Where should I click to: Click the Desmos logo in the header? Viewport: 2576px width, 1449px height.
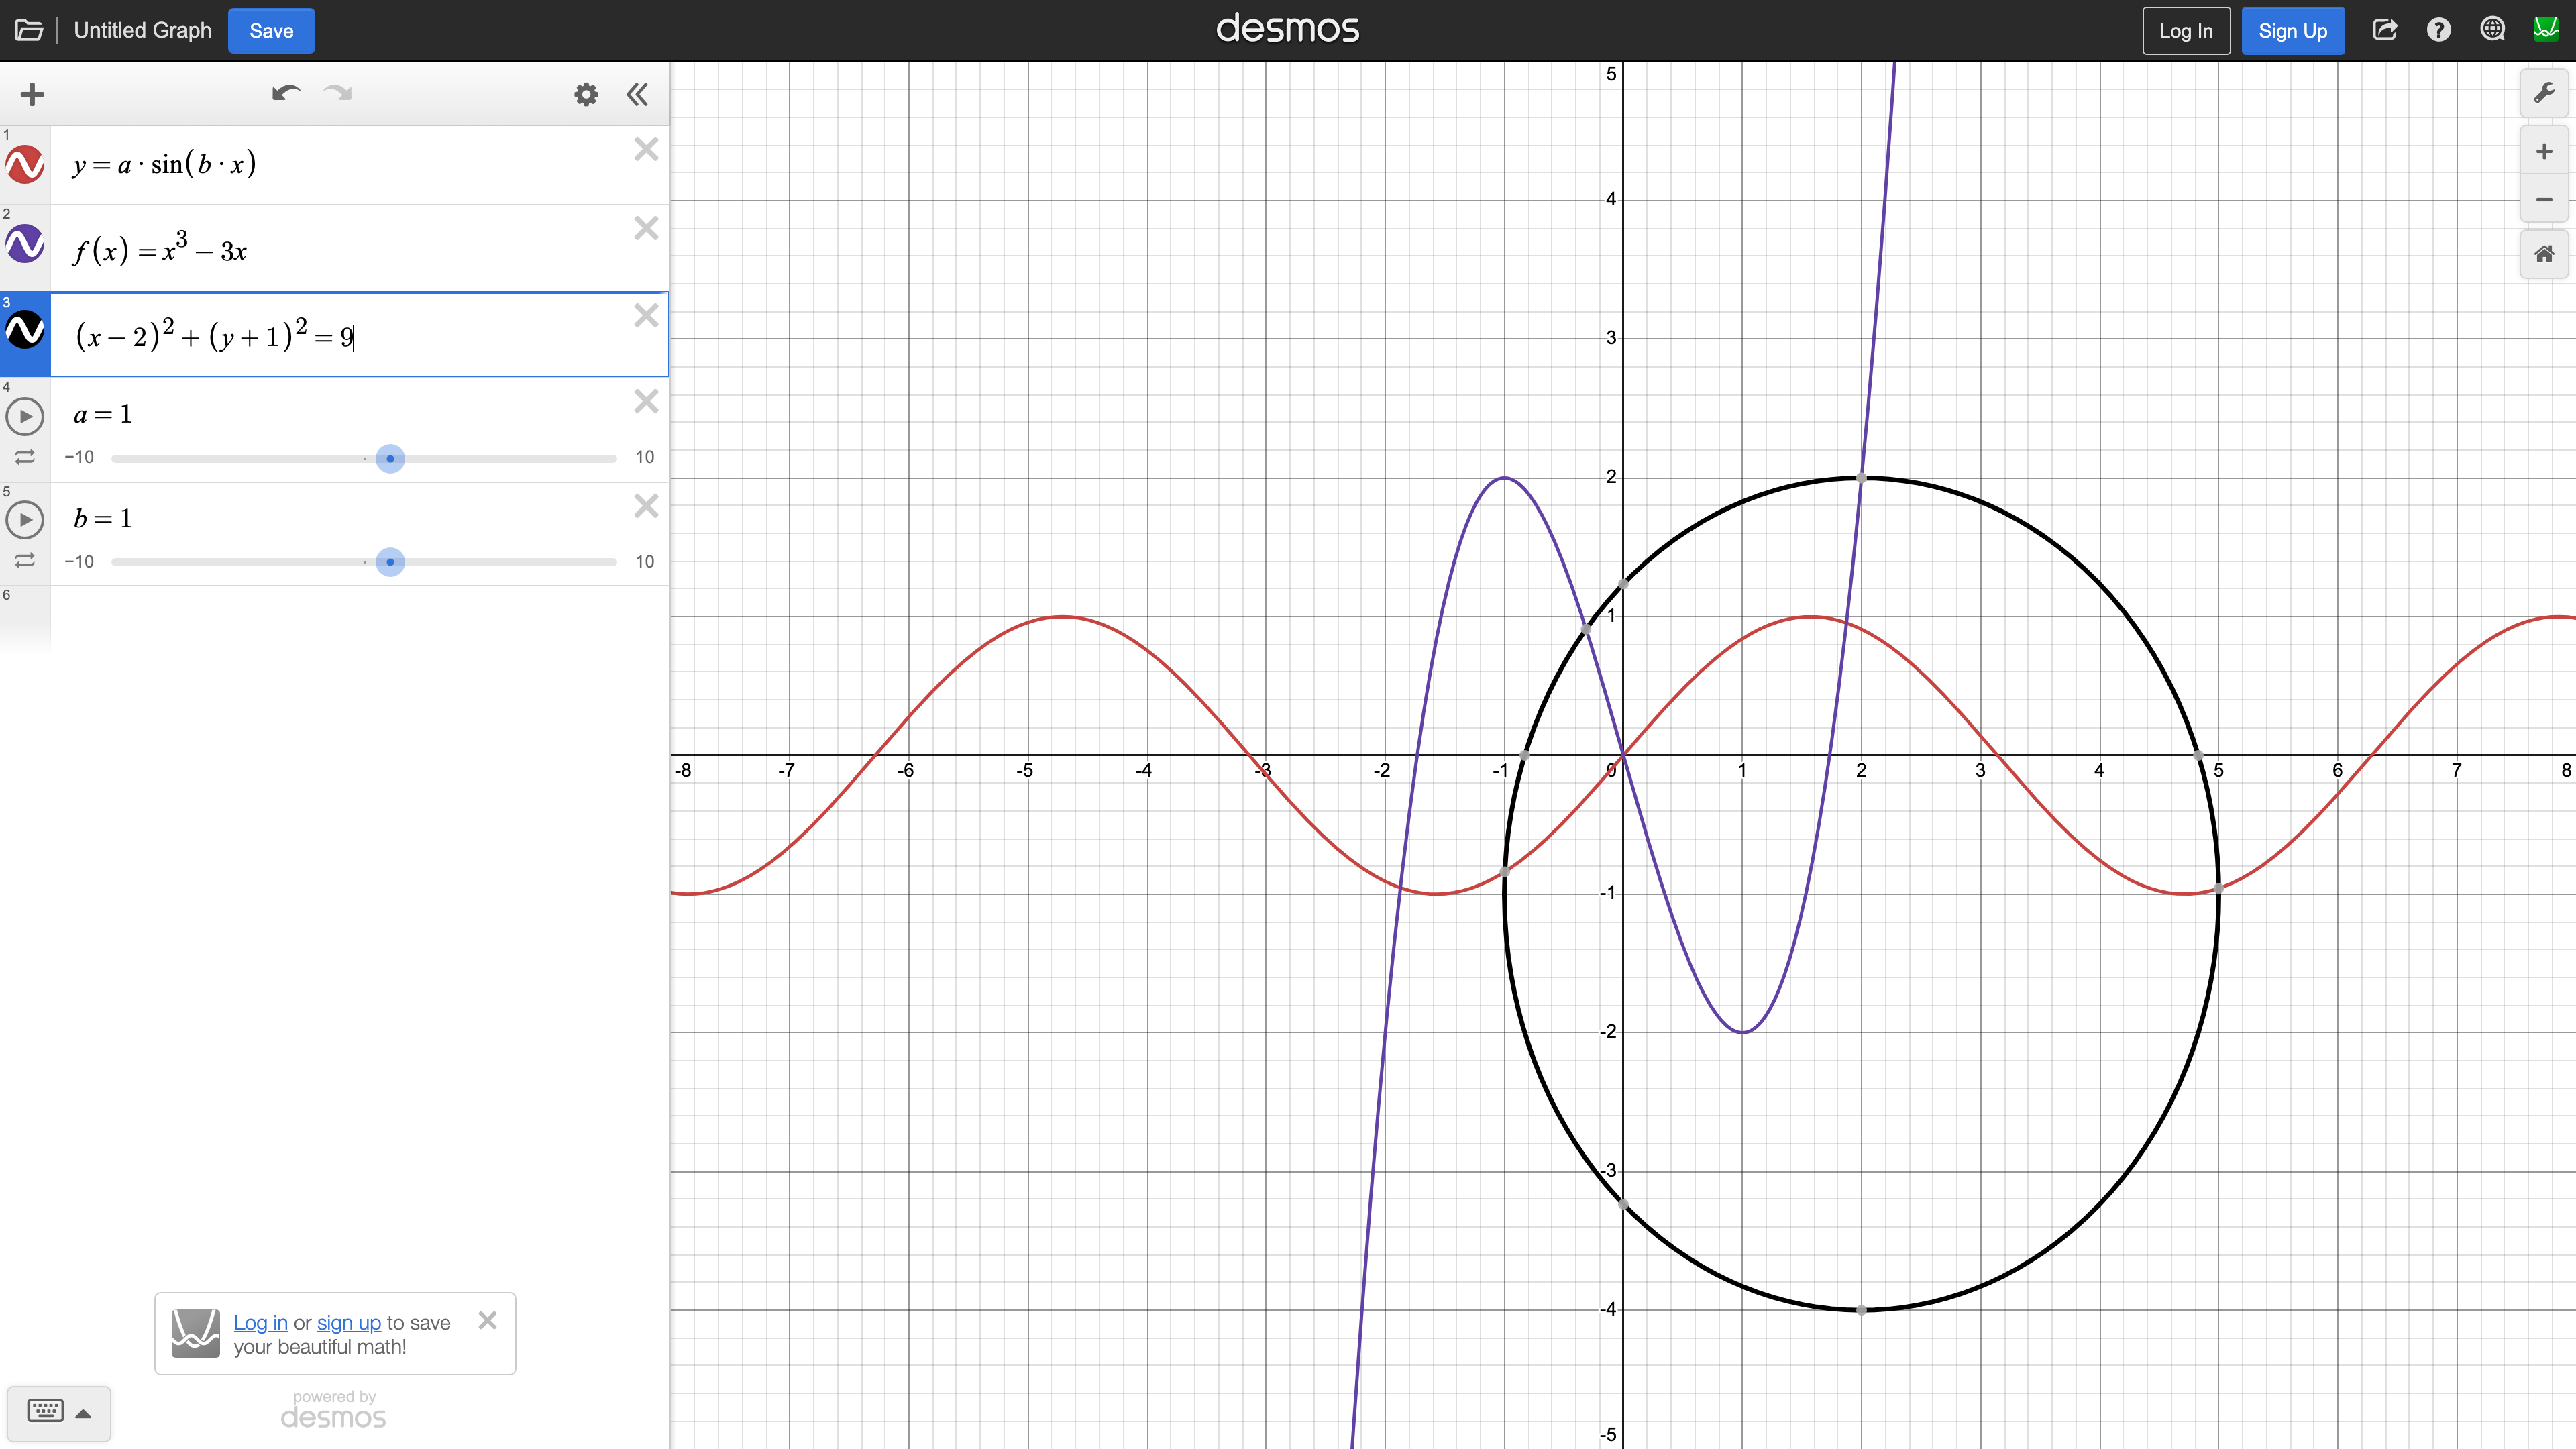click(1287, 28)
